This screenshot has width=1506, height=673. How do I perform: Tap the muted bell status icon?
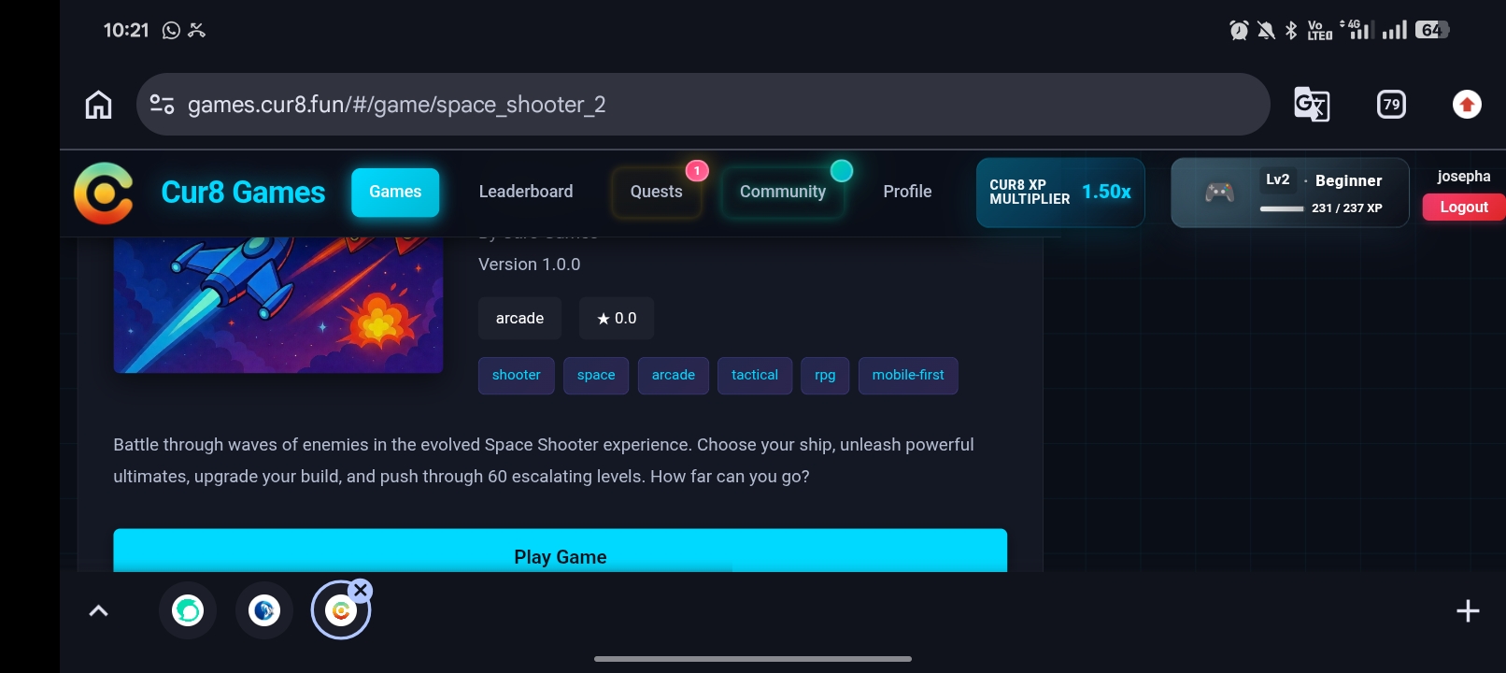coord(1266,31)
